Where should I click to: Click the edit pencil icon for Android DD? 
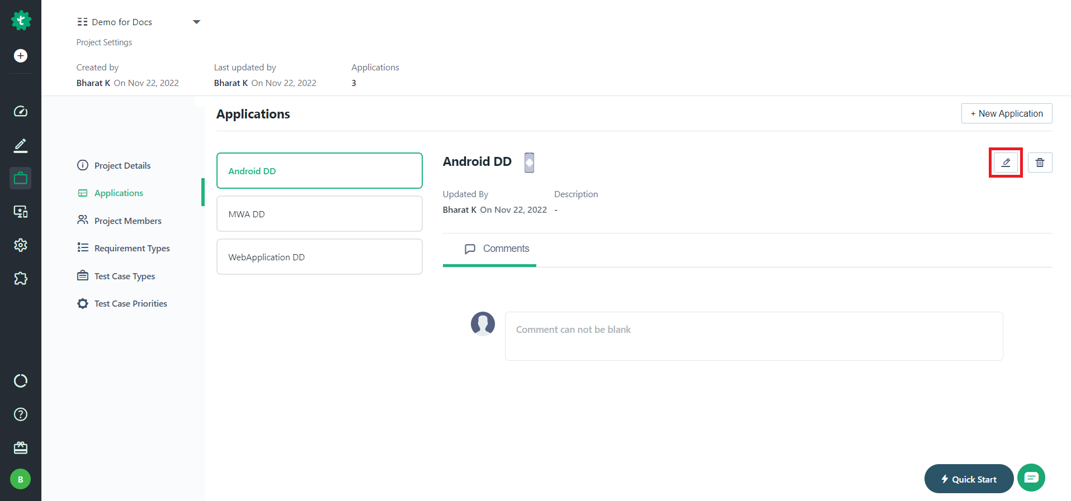1006,163
